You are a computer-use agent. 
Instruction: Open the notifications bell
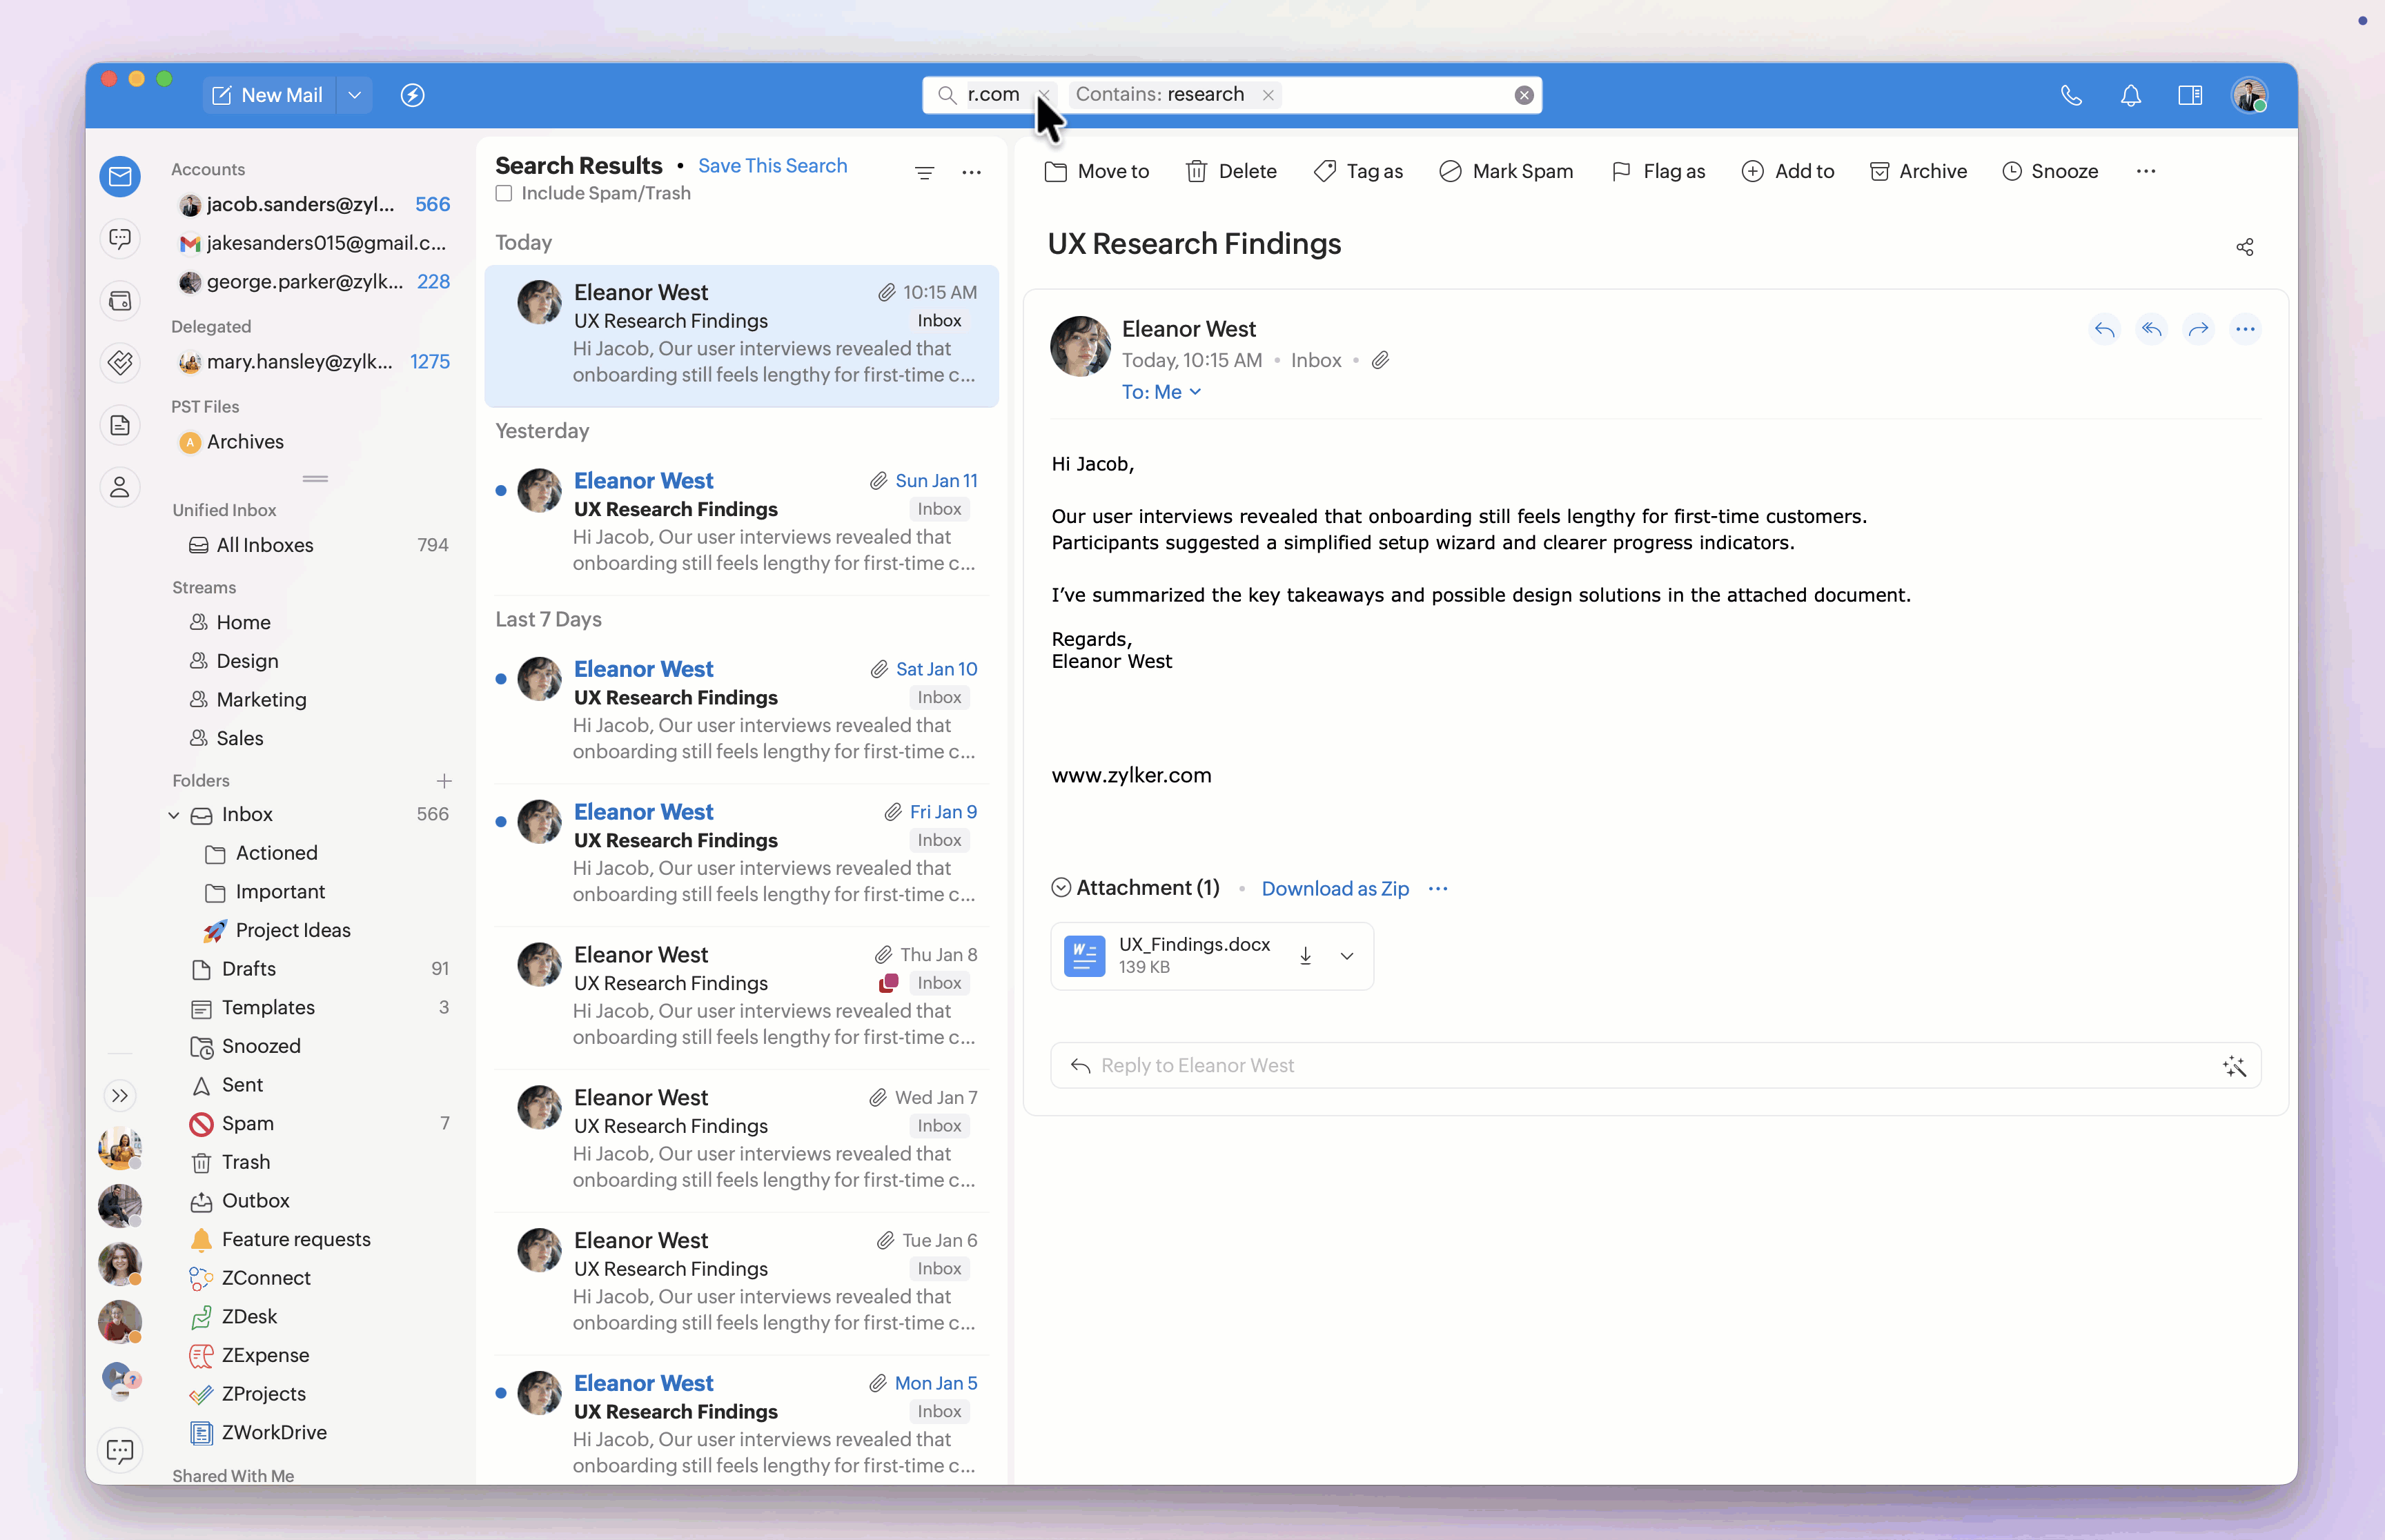pyautogui.click(x=2130, y=95)
